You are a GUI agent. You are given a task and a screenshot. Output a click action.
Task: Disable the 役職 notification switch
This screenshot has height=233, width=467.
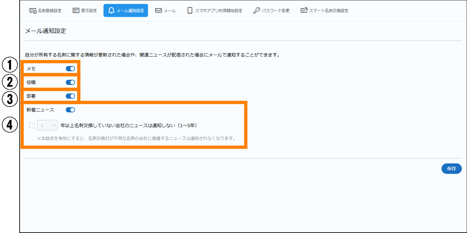[70, 82]
